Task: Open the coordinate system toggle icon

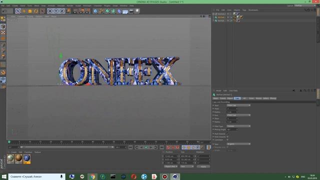Action: 68,11
